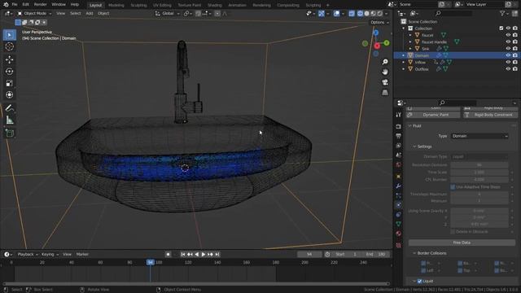
Task: Click the Dynamic Paint button
Action: pyautogui.click(x=432, y=115)
